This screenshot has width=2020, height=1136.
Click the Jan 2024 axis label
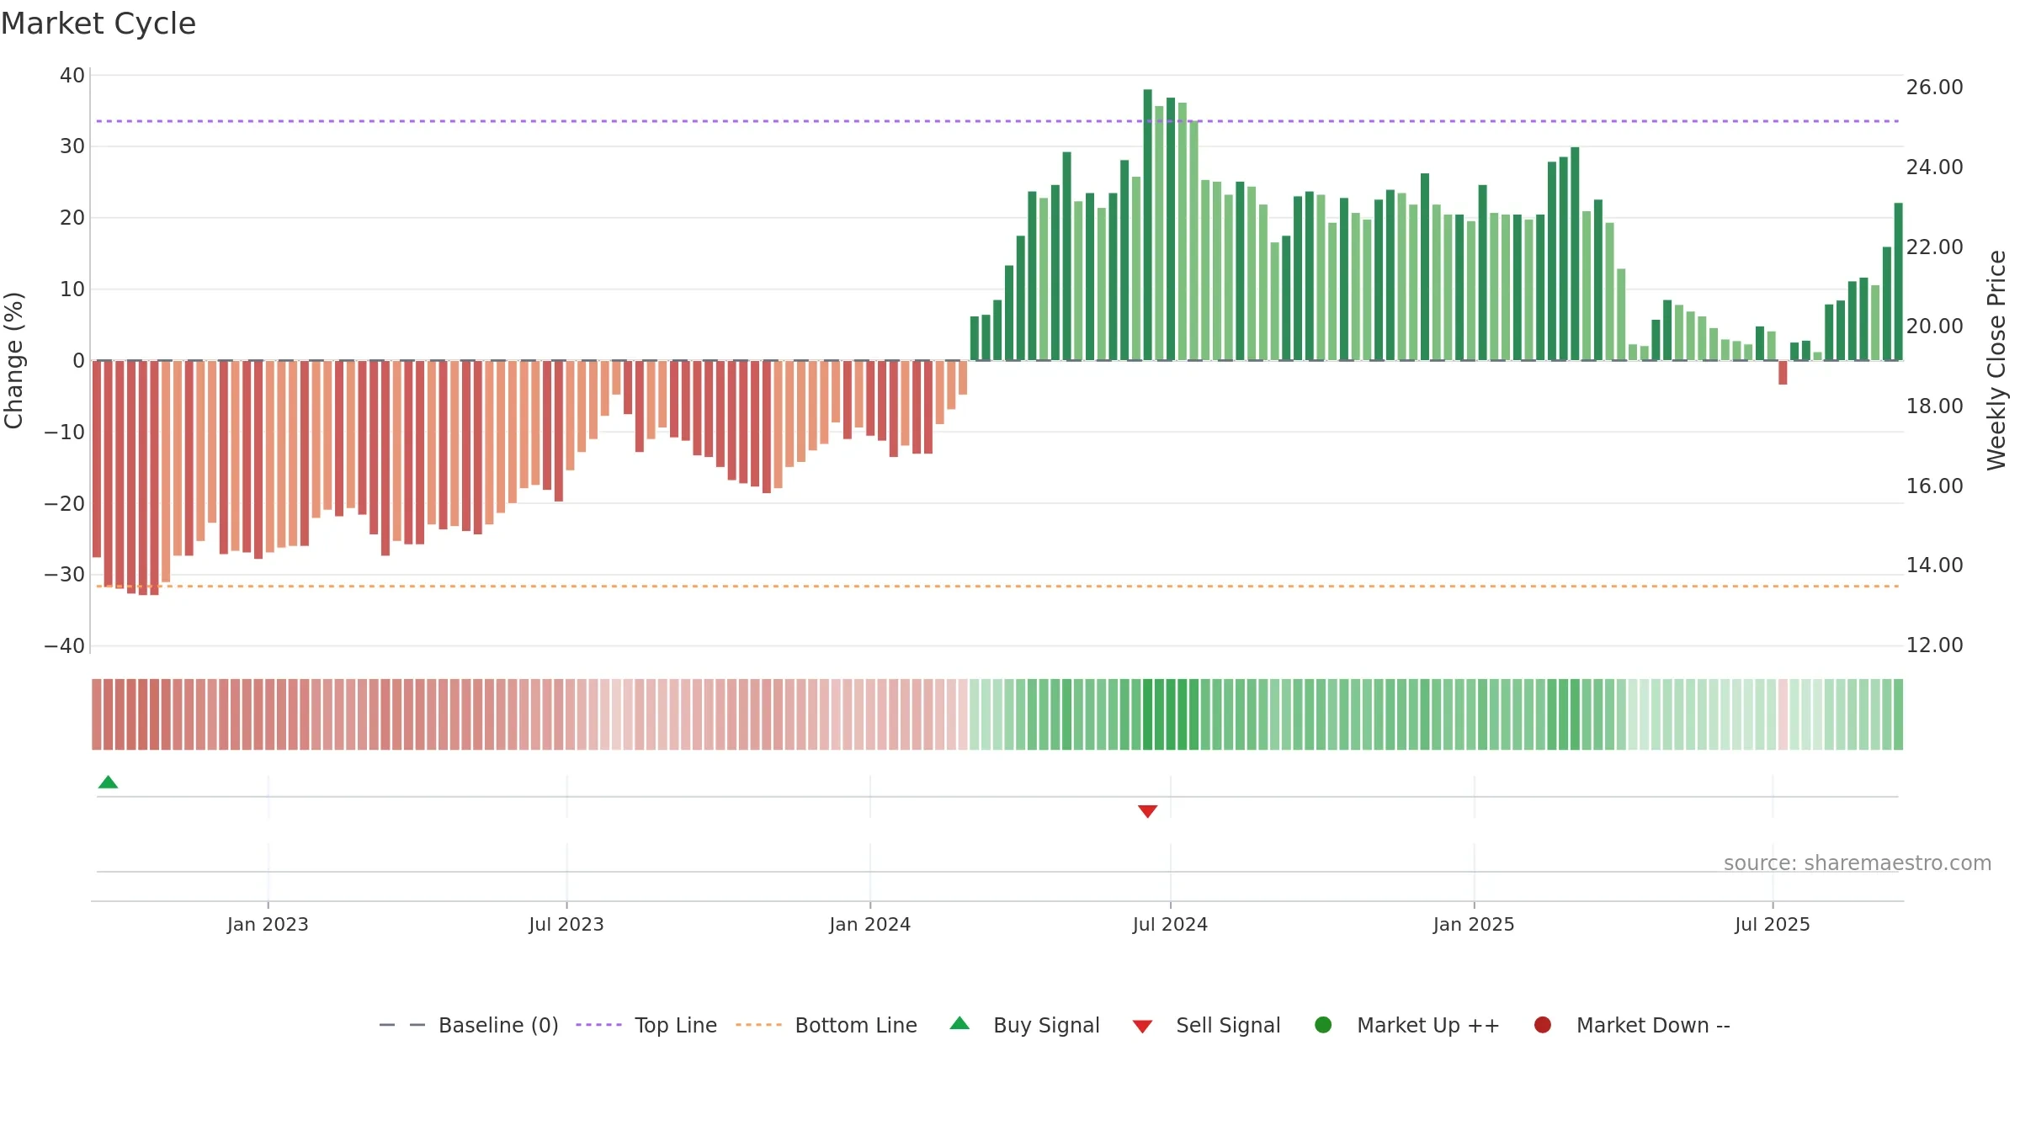(869, 924)
